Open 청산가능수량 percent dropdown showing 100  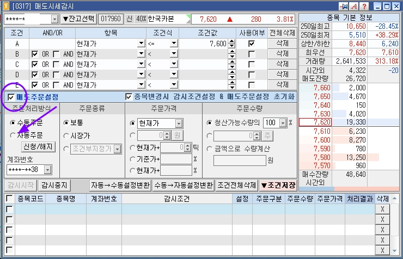click(x=283, y=123)
